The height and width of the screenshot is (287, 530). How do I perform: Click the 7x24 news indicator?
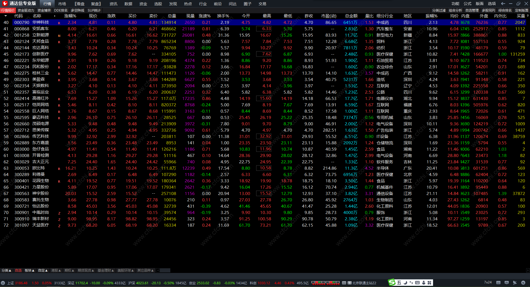(488, 283)
